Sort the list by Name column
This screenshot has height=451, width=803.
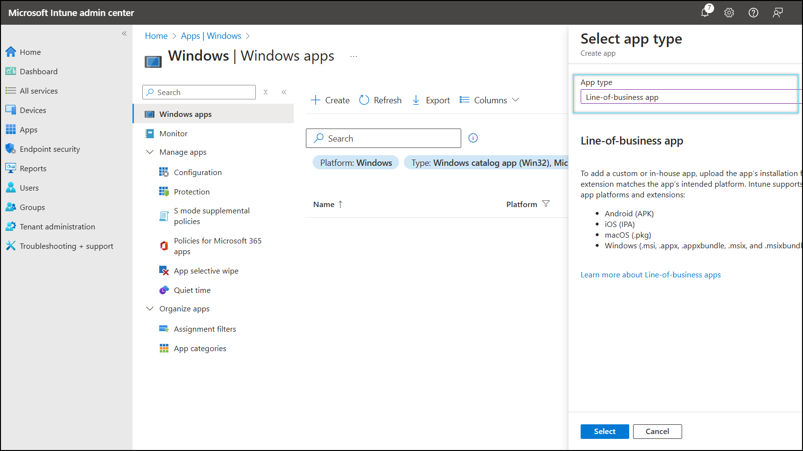pyautogui.click(x=328, y=205)
